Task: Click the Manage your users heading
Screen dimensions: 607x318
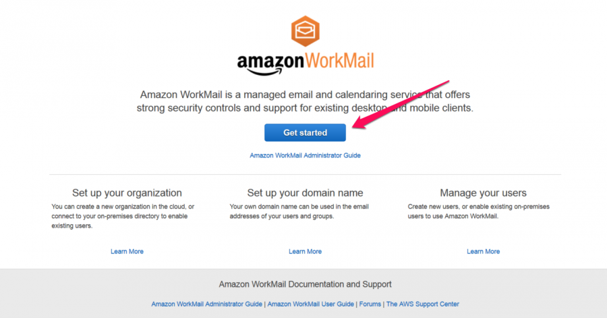Action: 483,193
